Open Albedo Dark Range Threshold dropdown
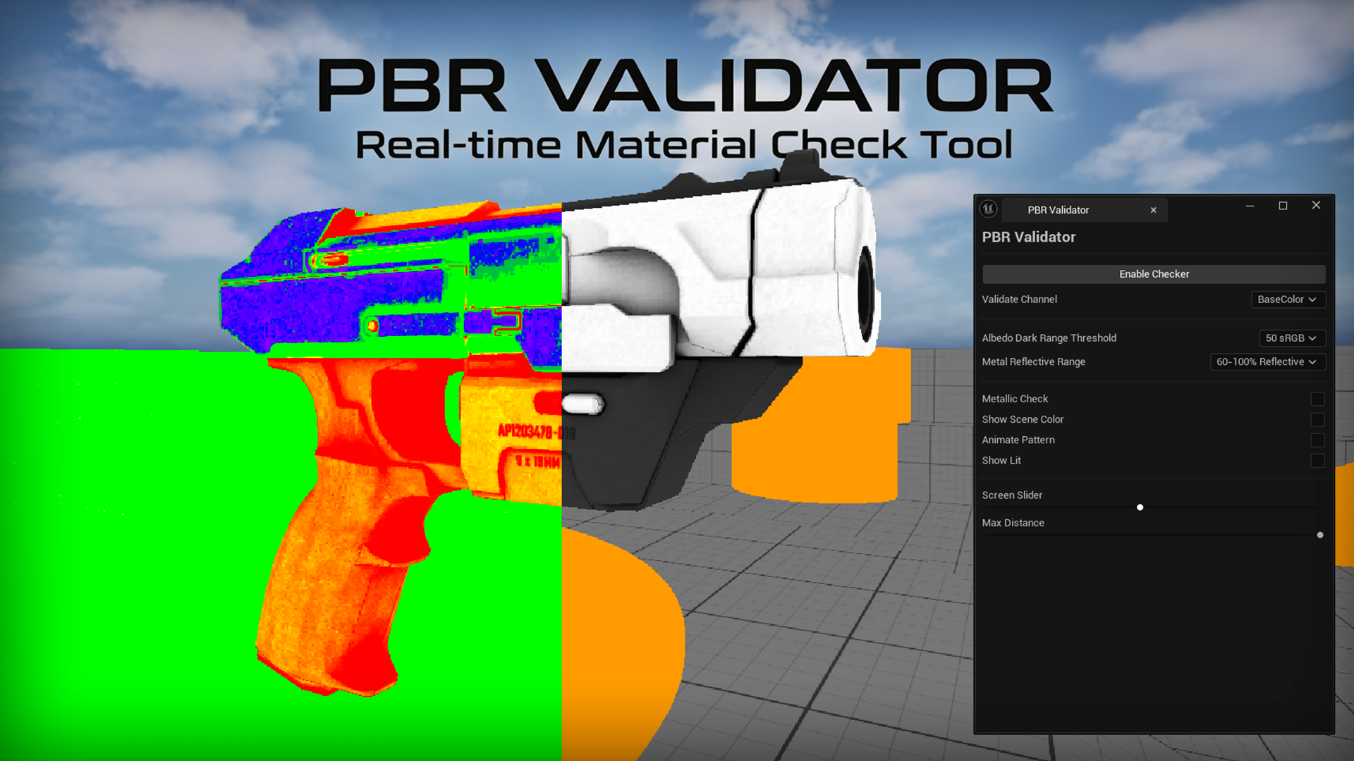Viewport: 1354px width, 761px height. tap(1292, 338)
